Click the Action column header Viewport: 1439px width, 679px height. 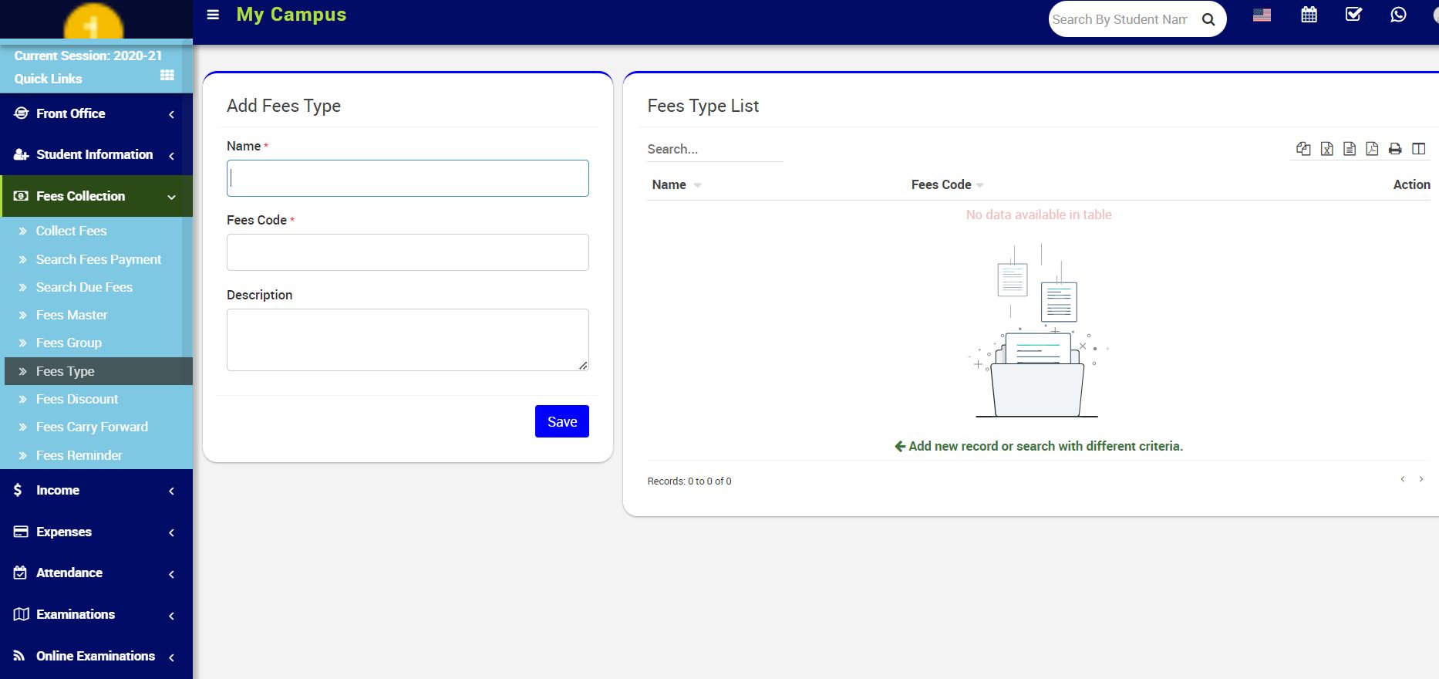point(1411,184)
